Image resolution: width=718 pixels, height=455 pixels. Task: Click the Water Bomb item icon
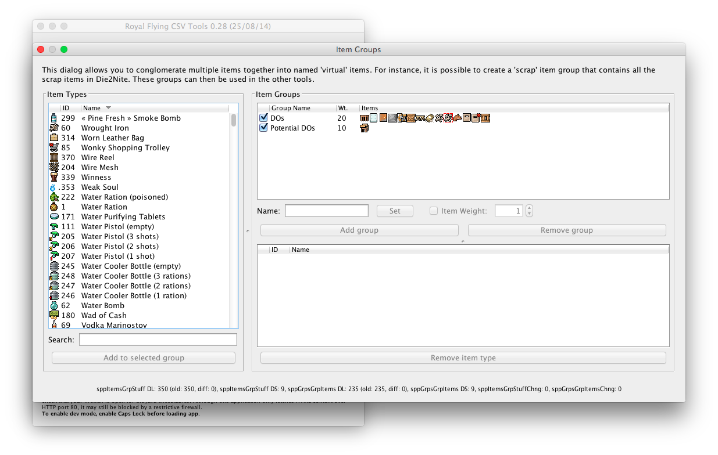pos(54,305)
